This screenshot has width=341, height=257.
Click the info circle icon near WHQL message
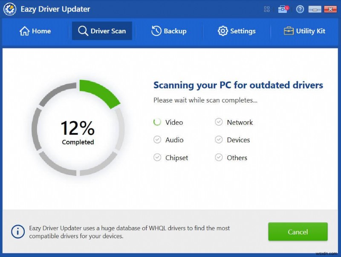17,231
